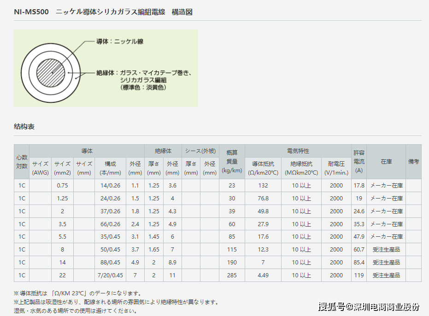This screenshot has width=429, height=316.
Task: Click the allowable current value 60.7
Action: coord(359,250)
